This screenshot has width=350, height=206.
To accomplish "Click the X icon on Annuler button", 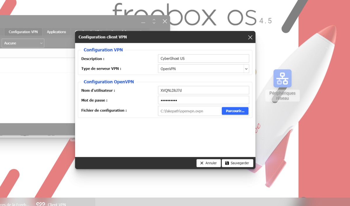I will coord(202,163).
